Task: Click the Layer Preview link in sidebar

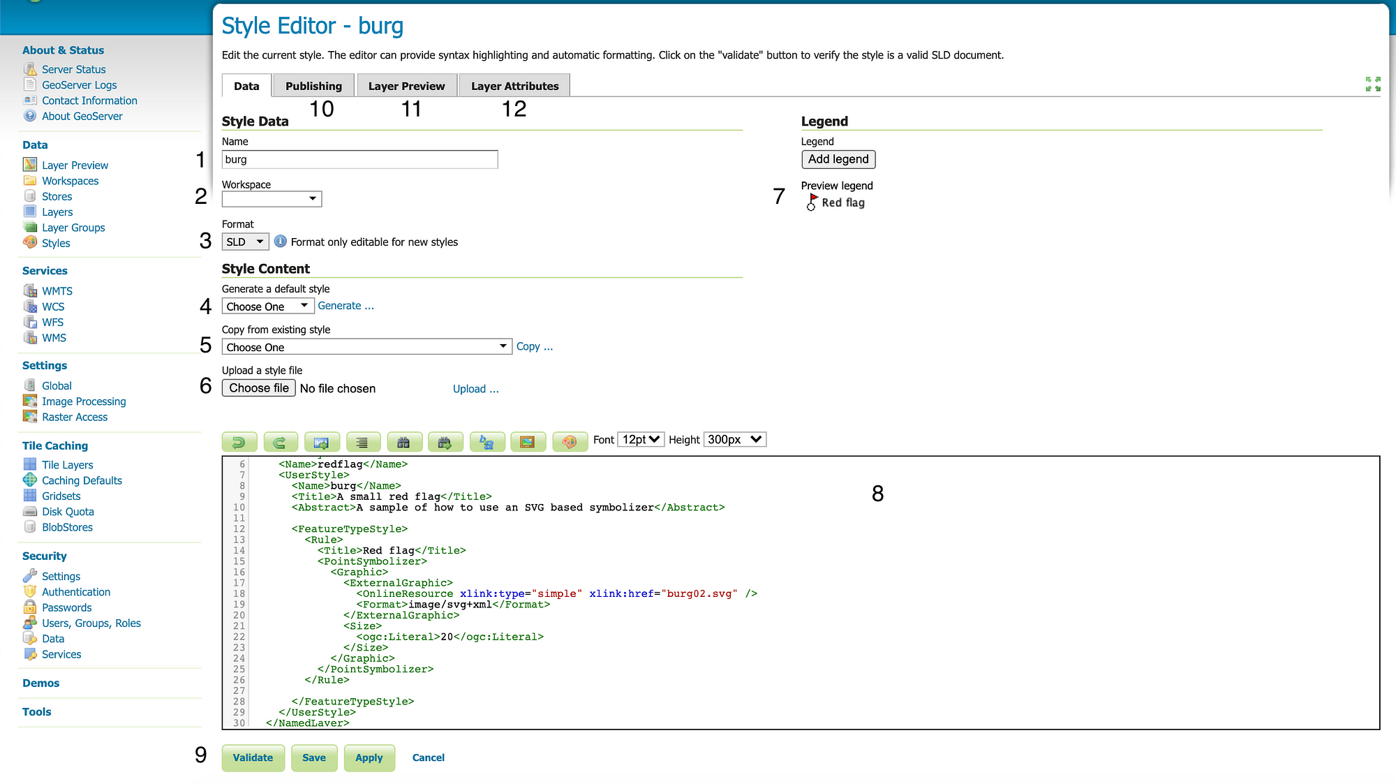Action: click(75, 165)
